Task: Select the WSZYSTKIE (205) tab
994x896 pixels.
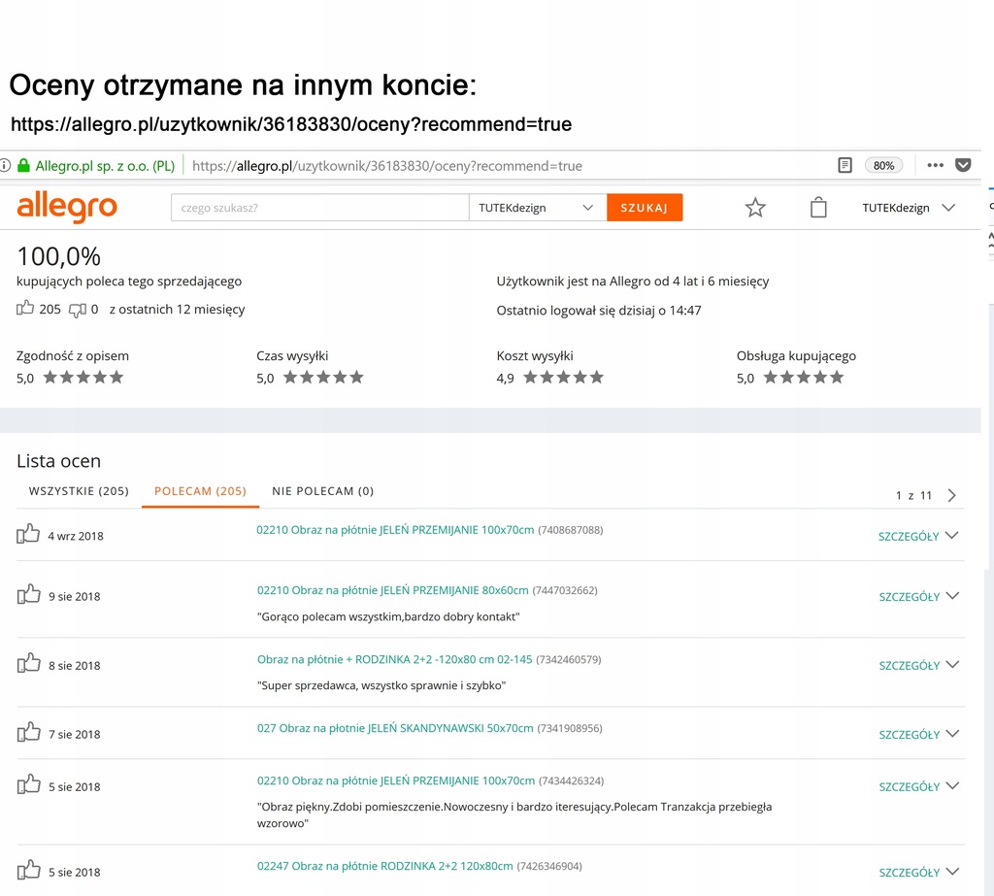Action: pyautogui.click(x=79, y=491)
